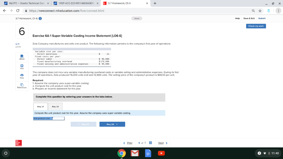Go to Req 1B with the blue button
Image resolution: width=283 pixels, height=159 pixels.
112,124
